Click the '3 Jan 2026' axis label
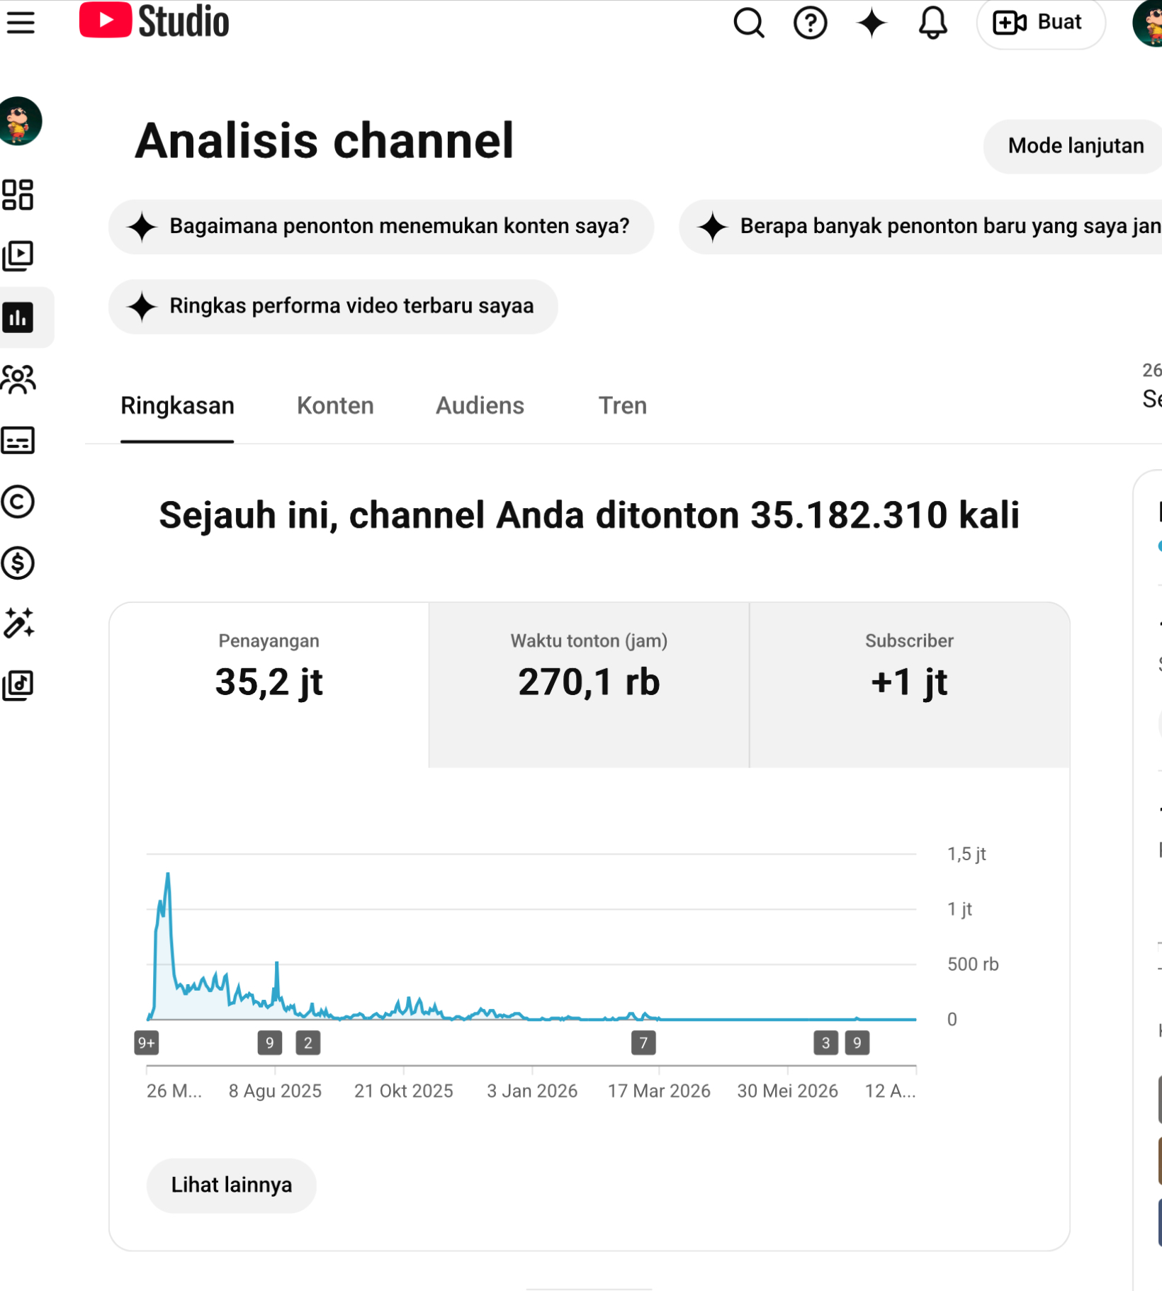 click(x=532, y=1091)
